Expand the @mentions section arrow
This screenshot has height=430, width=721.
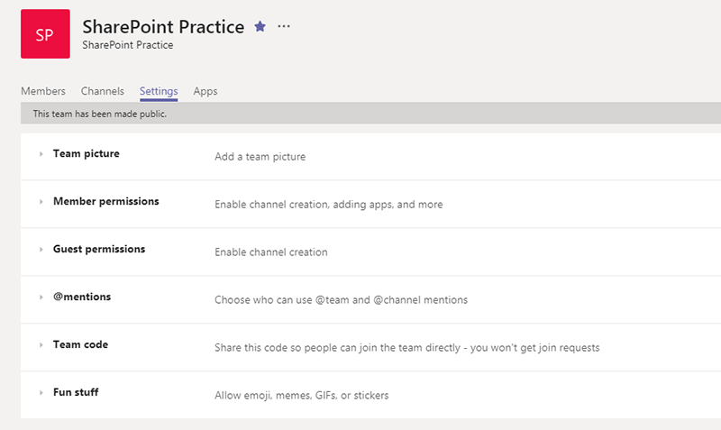(x=41, y=297)
